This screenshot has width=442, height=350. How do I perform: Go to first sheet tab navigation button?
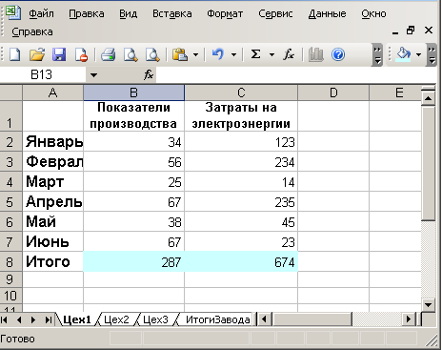tap(4, 319)
